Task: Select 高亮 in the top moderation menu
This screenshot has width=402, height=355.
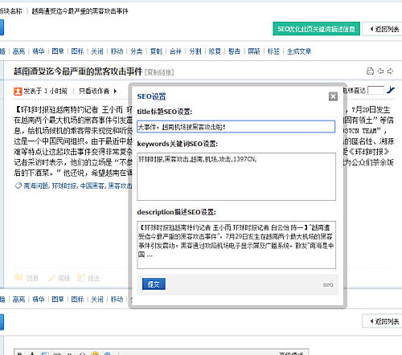Action: click(18, 51)
